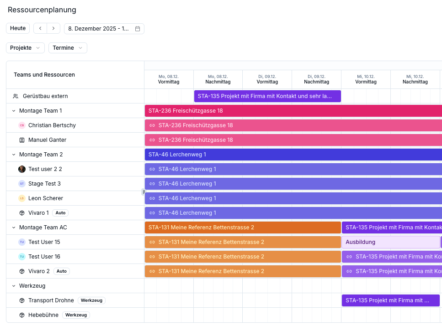Collapse the Werkzeug group

14,286
